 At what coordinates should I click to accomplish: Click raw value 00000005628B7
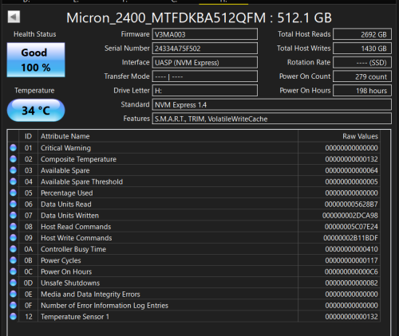[x=351, y=204]
